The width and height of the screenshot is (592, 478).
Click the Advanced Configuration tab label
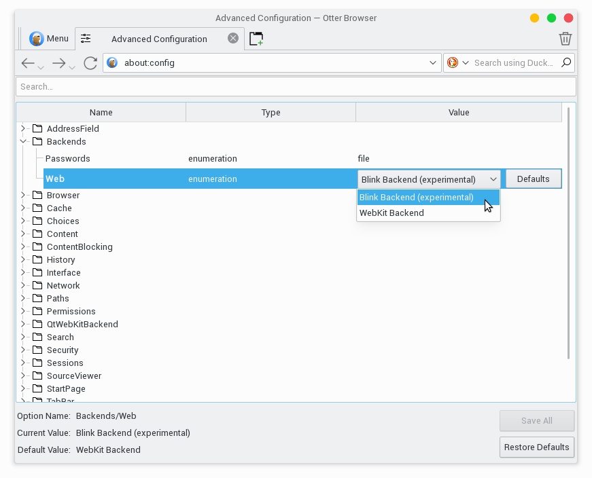[159, 39]
